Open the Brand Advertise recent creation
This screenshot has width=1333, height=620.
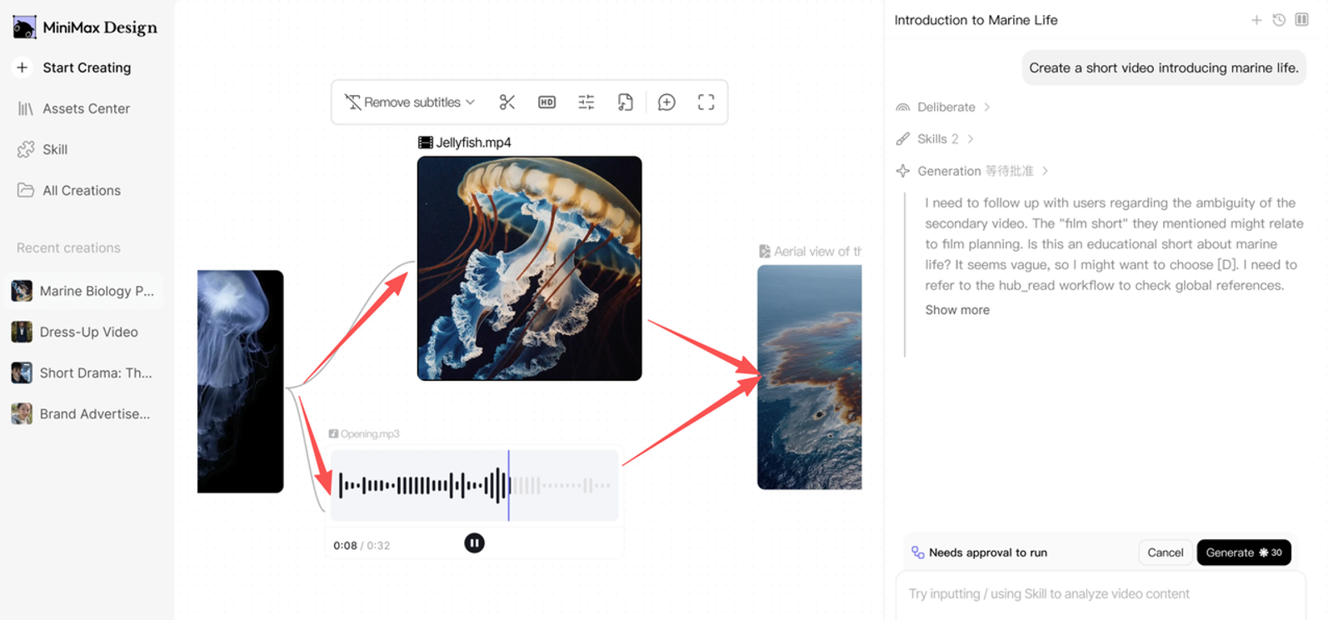pos(83,413)
